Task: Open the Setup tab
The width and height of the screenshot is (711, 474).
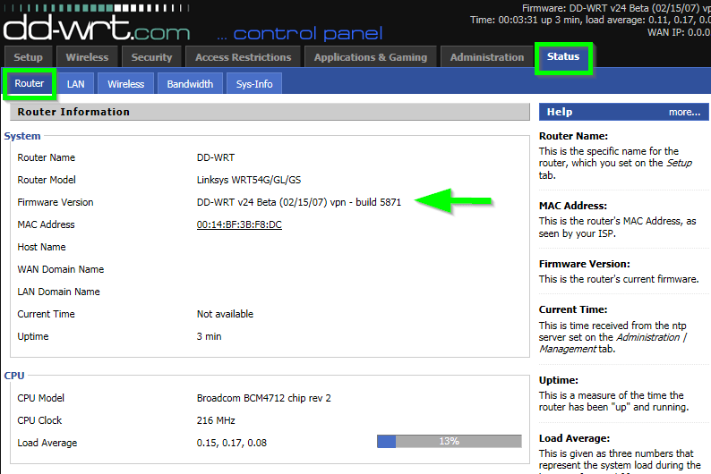Action: pyautogui.click(x=28, y=57)
